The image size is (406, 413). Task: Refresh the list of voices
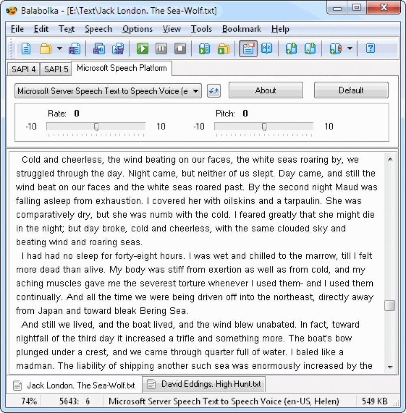pos(214,91)
